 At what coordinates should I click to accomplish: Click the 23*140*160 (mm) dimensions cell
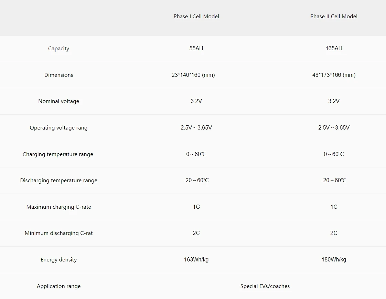click(193, 75)
